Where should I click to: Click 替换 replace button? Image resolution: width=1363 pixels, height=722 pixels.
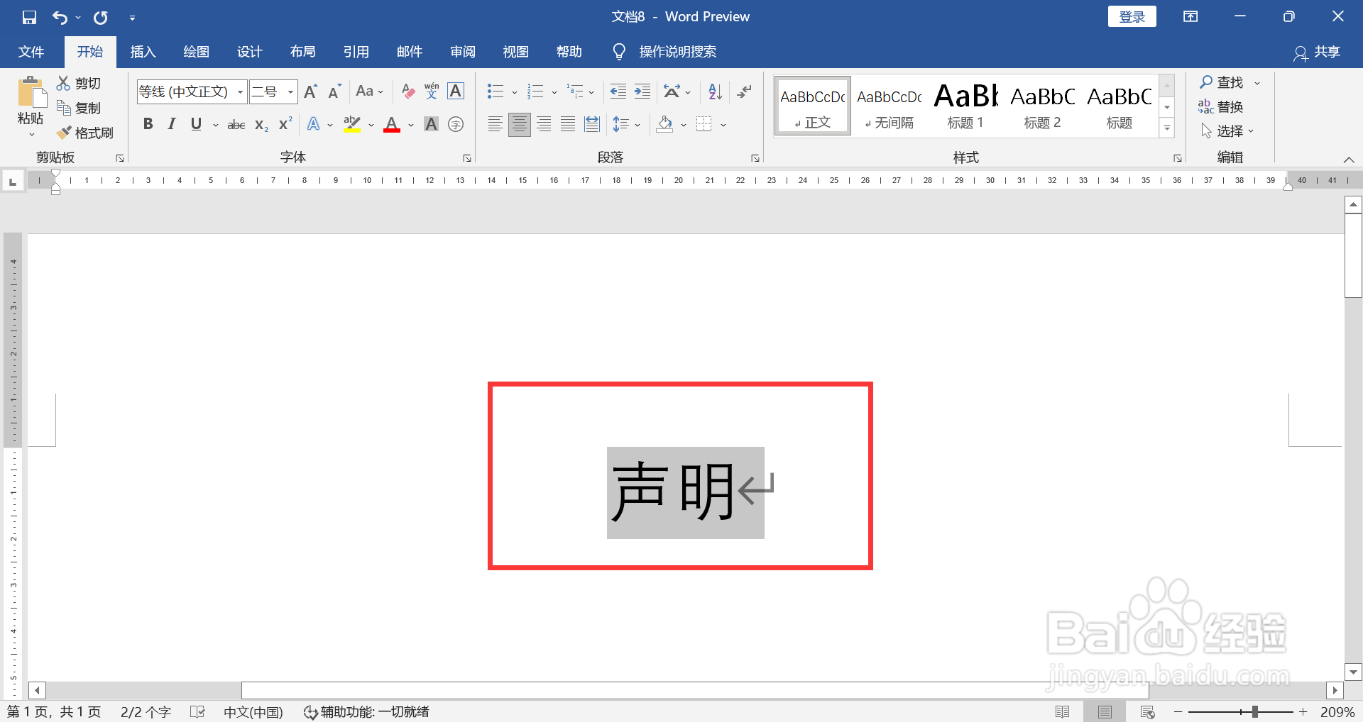(x=1221, y=107)
